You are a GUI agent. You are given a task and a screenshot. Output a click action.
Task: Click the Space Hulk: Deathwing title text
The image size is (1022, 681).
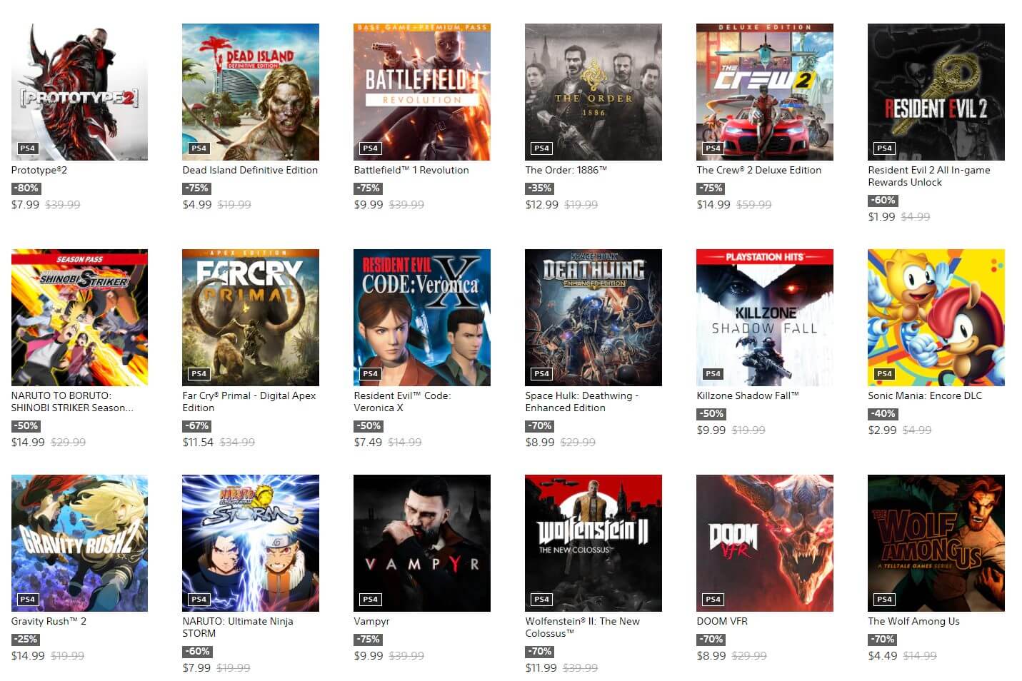click(x=581, y=401)
